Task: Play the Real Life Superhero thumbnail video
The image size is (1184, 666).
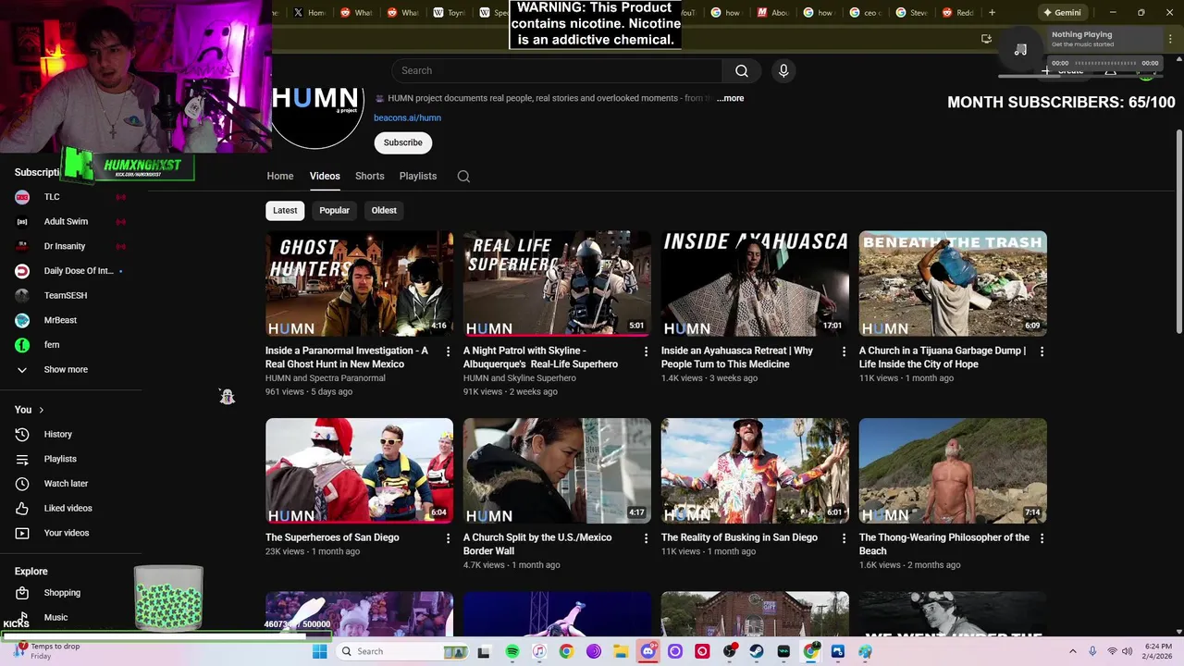Action: pyautogui.click(x=557, y=283)
